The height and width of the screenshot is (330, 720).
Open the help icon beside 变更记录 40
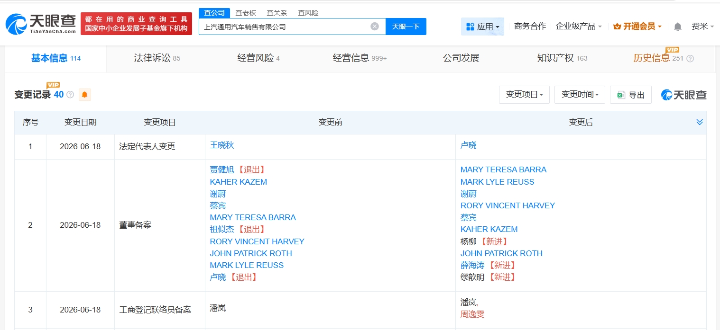pos(70,95)
